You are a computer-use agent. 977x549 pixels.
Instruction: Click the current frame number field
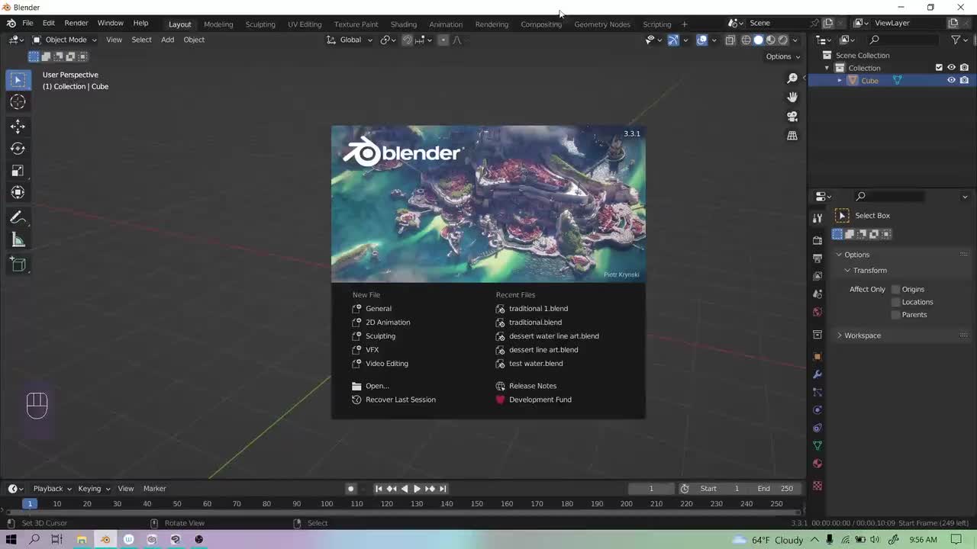tap(651, 489)
